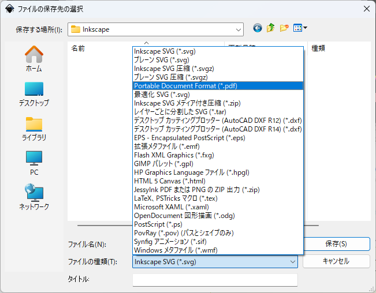Pick レイヤーごとに分割した SVG (*.tar)
Image resolution: width=376 pixels, height=293 pixels.
point(218,112)
